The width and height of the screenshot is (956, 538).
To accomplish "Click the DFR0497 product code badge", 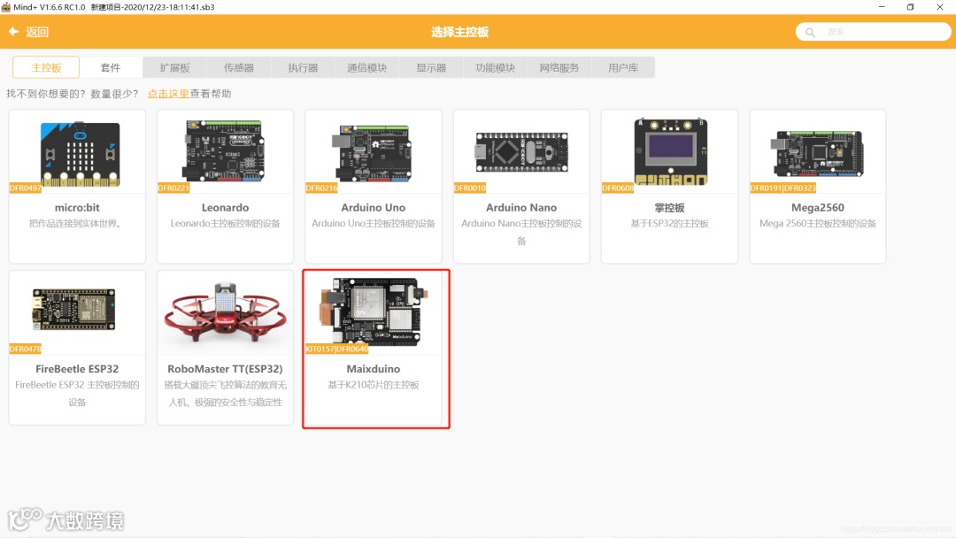I will coord(25,188).
